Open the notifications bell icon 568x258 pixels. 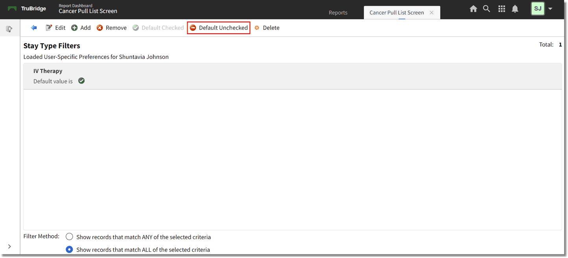point(515,9)
